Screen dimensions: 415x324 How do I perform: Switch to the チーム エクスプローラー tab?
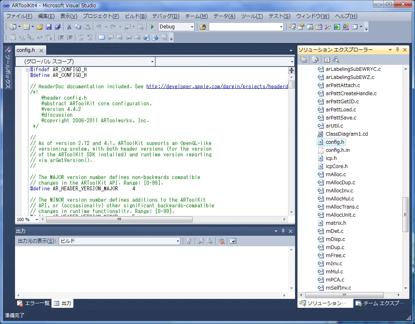point(380,303)
